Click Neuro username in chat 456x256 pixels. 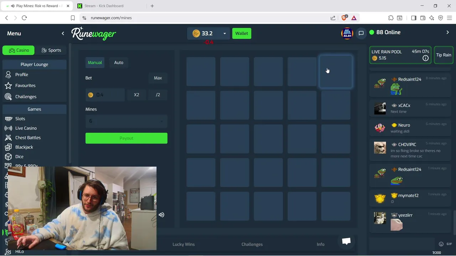404,125
